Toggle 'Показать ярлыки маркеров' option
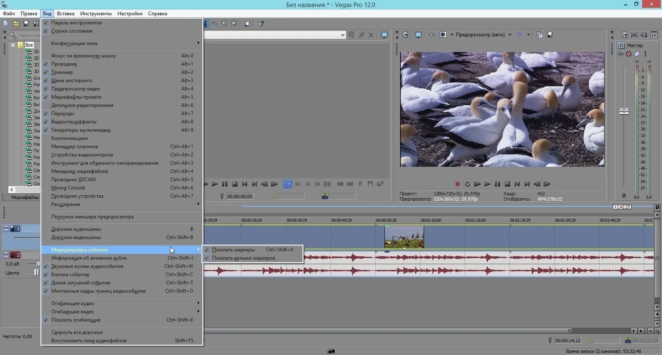Image resolution: width=662 pixels, height=355 pixels. (x=243, y=258)
